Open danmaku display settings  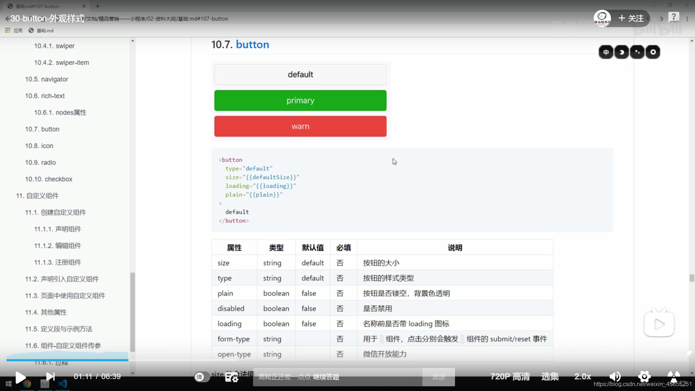[x=232, y=377]
